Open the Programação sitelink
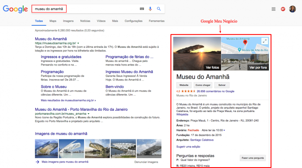This screenshot has height=168, width=302. pos(52,72)
